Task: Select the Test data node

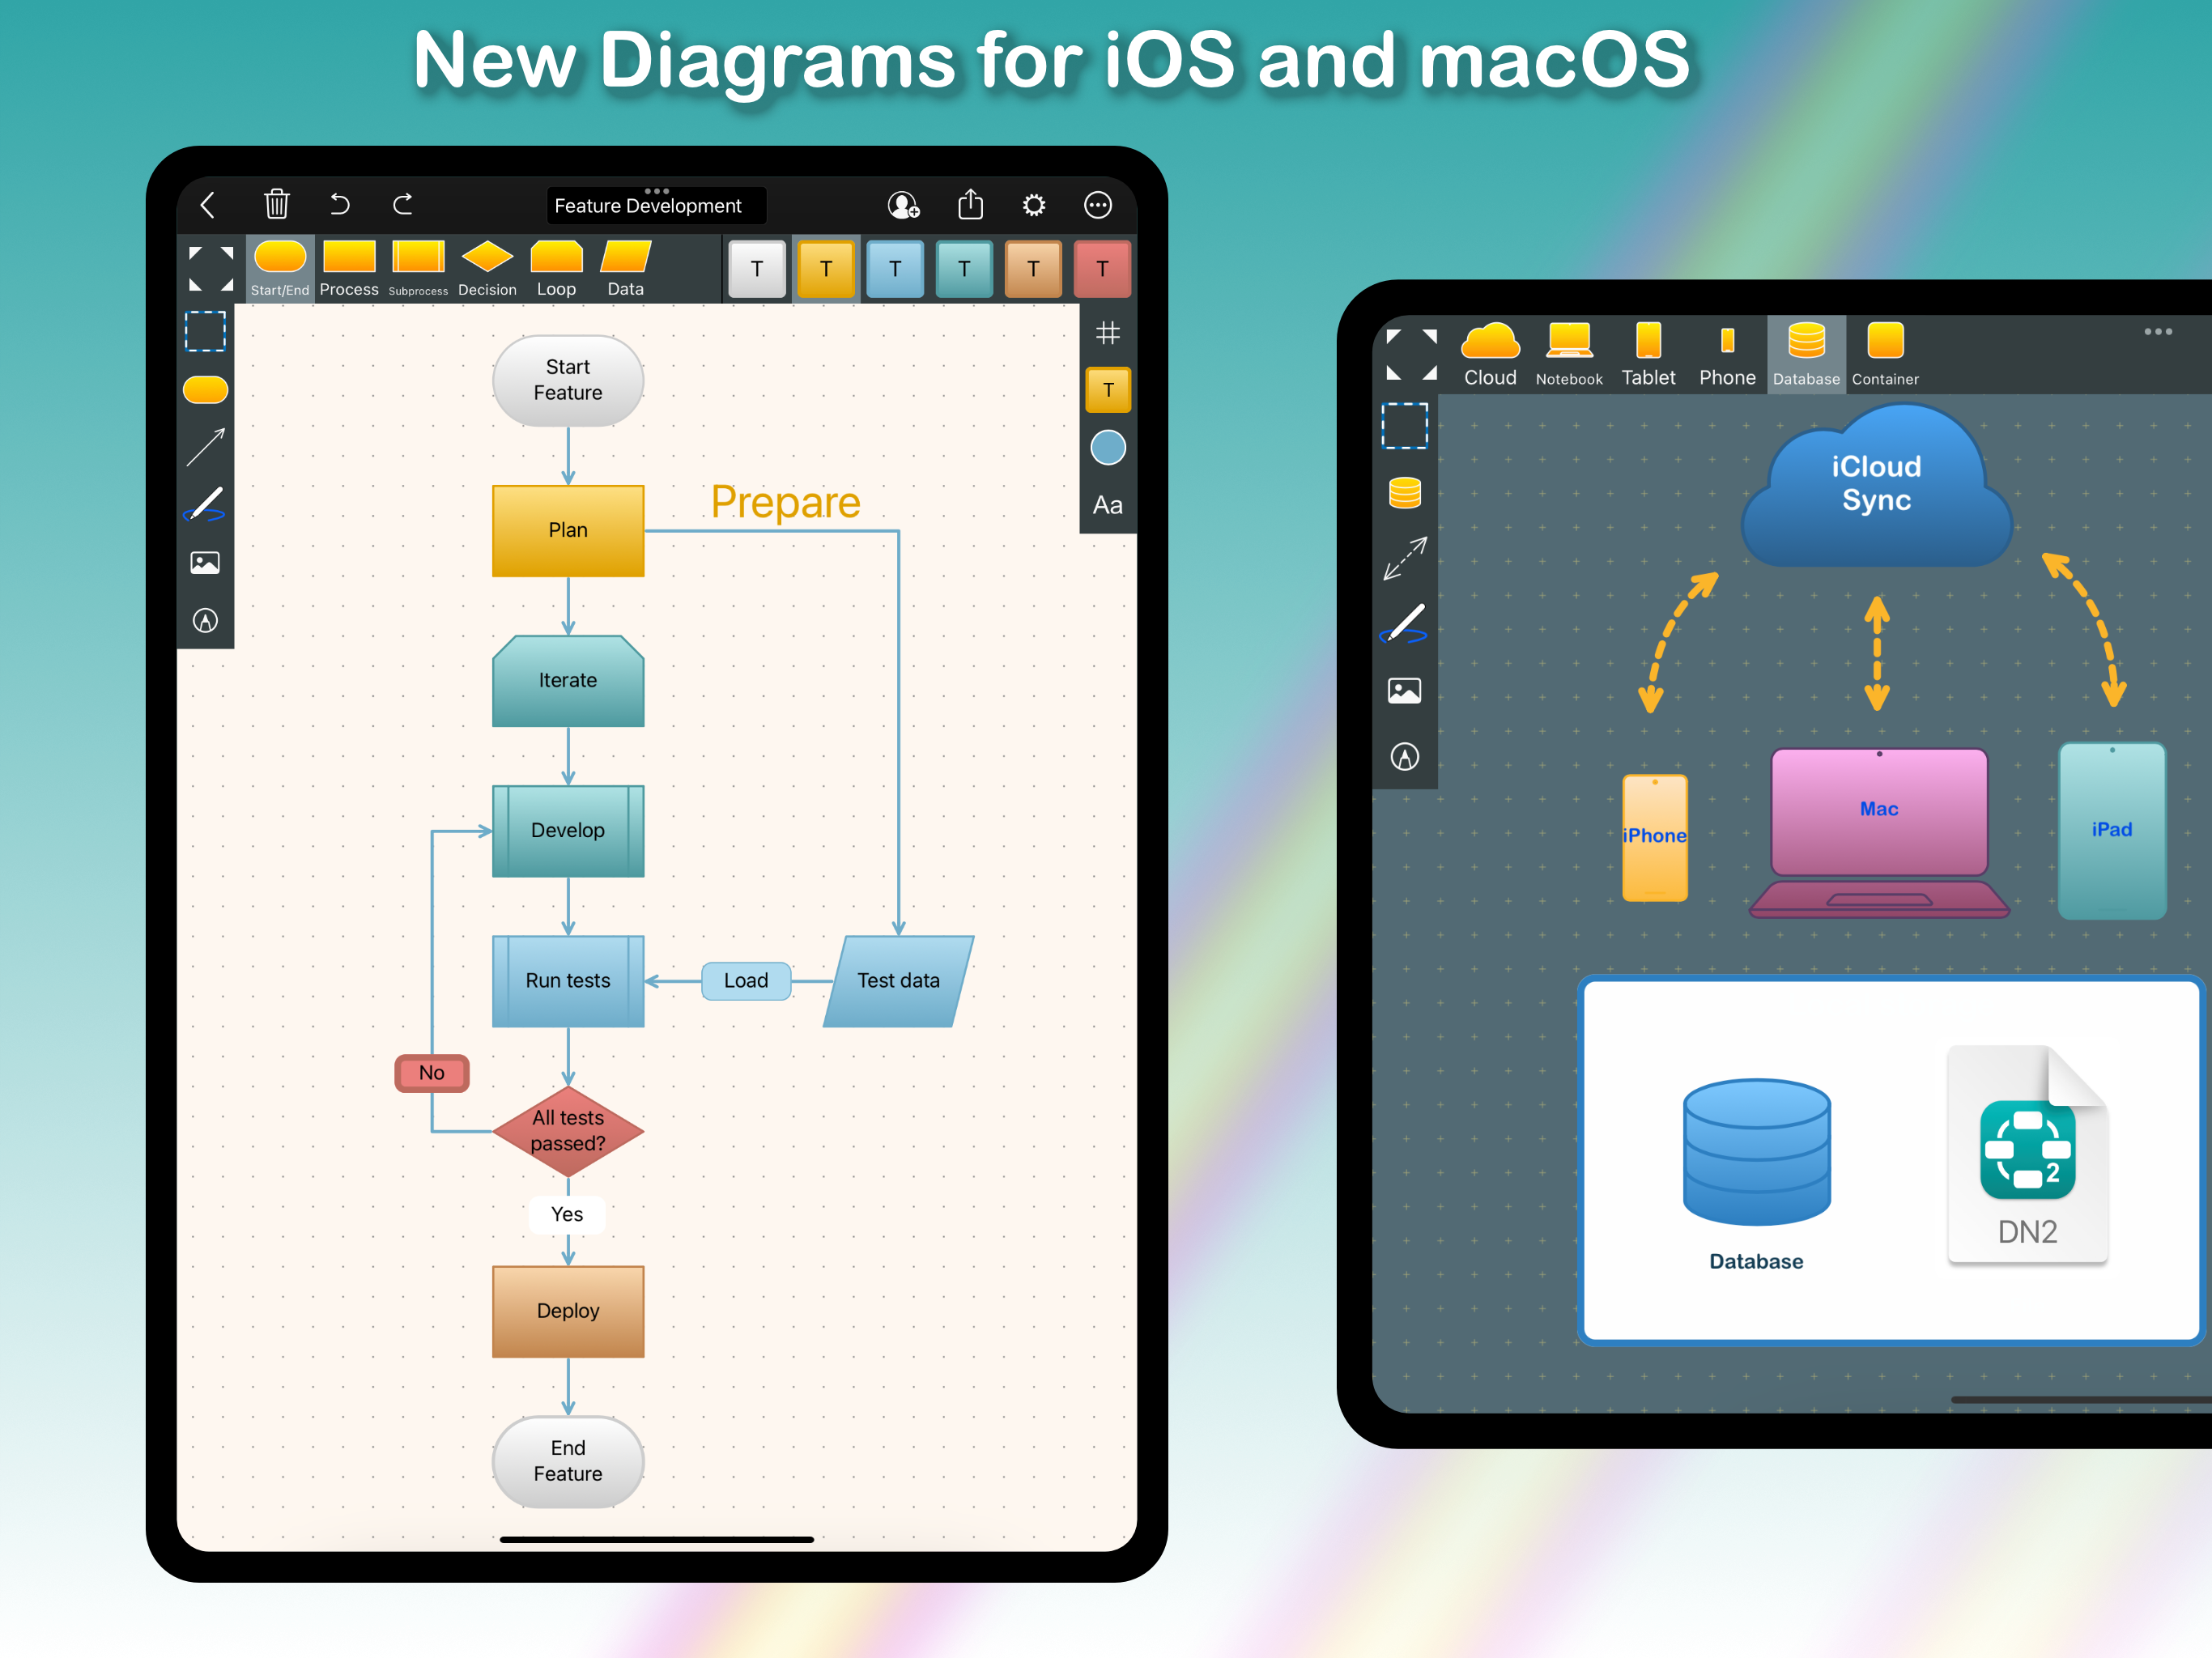Action: tap(898, 981)
